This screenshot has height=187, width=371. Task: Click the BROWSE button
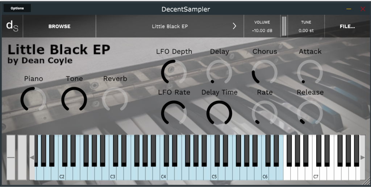coord(59,26)
